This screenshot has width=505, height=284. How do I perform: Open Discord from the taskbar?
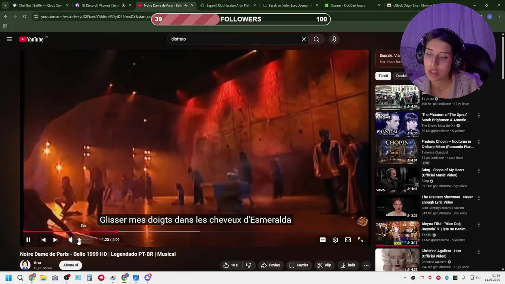pyautogui.click(x=148, y=278)
